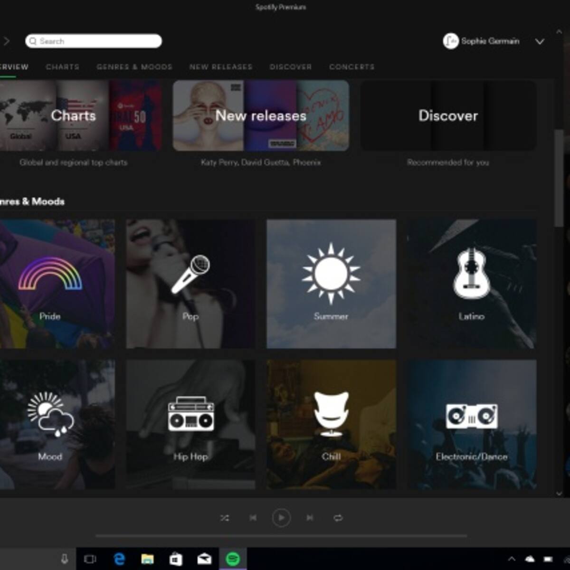Open Task View from the taskbar
Image resolution: width=570 pixels, height=570 pixels.
pos(90,559)
